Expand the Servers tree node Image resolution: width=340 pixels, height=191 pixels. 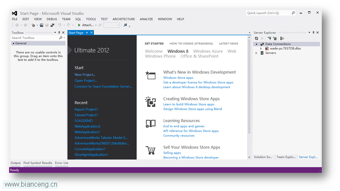click(x=256, y=53)
